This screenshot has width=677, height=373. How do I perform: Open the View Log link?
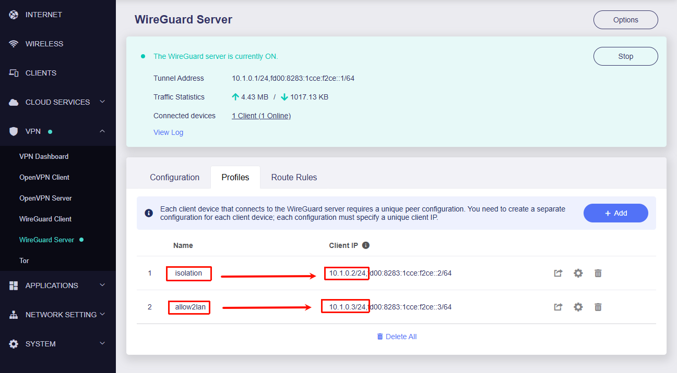coord(168,132)
